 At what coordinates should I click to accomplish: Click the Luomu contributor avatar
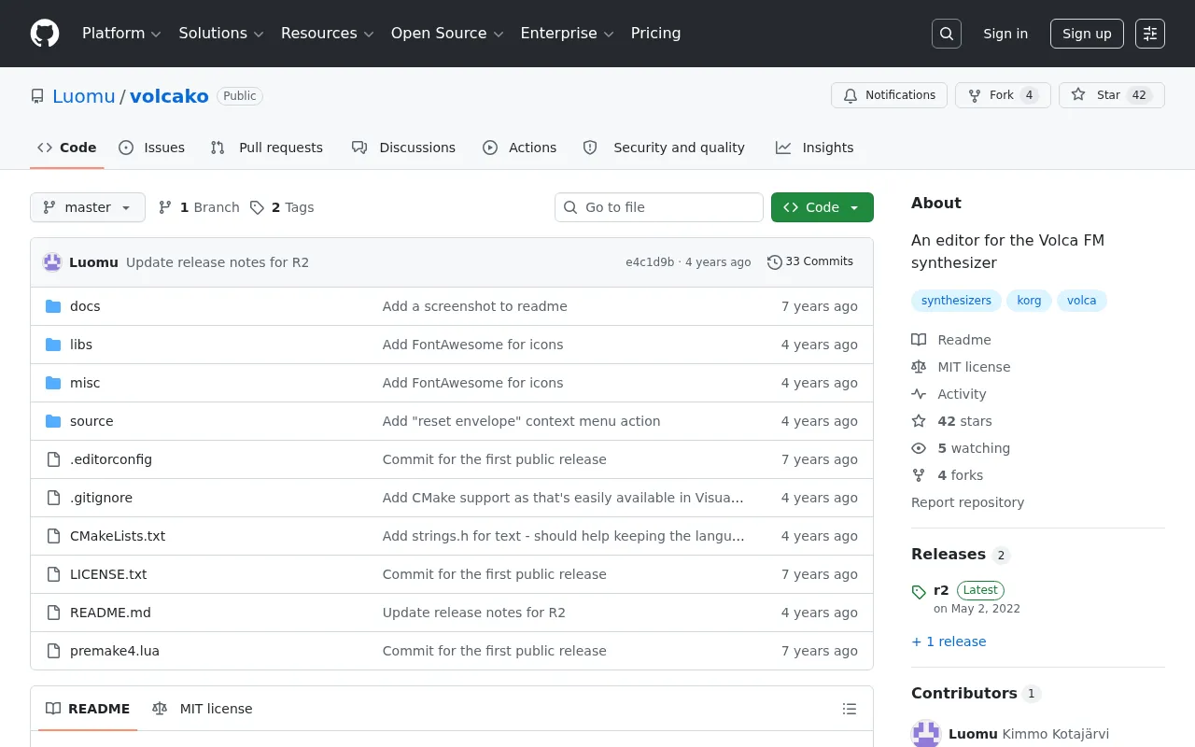[926, 734]
